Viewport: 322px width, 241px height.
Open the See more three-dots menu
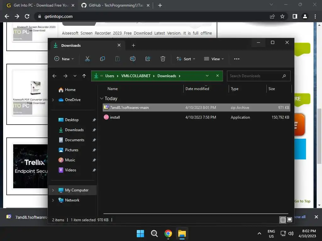236,59
